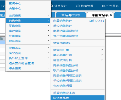Open 查询中心 menu entry
Screen dimensions: 121x100
point(28,3)
